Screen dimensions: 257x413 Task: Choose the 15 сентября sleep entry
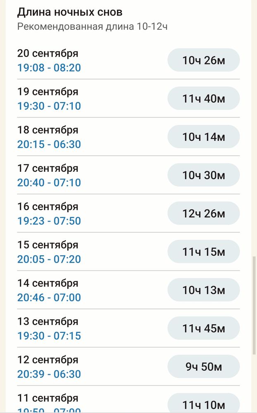(48, 244)
